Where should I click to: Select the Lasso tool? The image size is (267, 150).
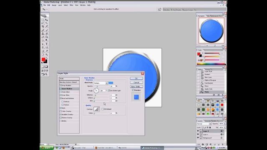[43, 23]
